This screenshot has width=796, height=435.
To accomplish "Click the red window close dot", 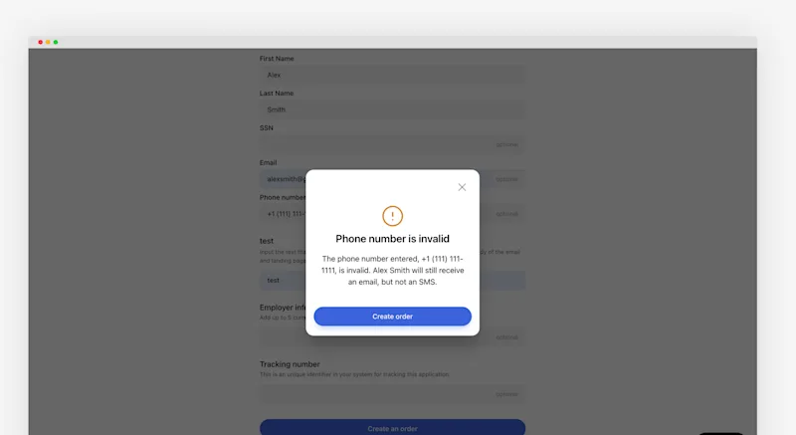I will click(x=40, y=42).
